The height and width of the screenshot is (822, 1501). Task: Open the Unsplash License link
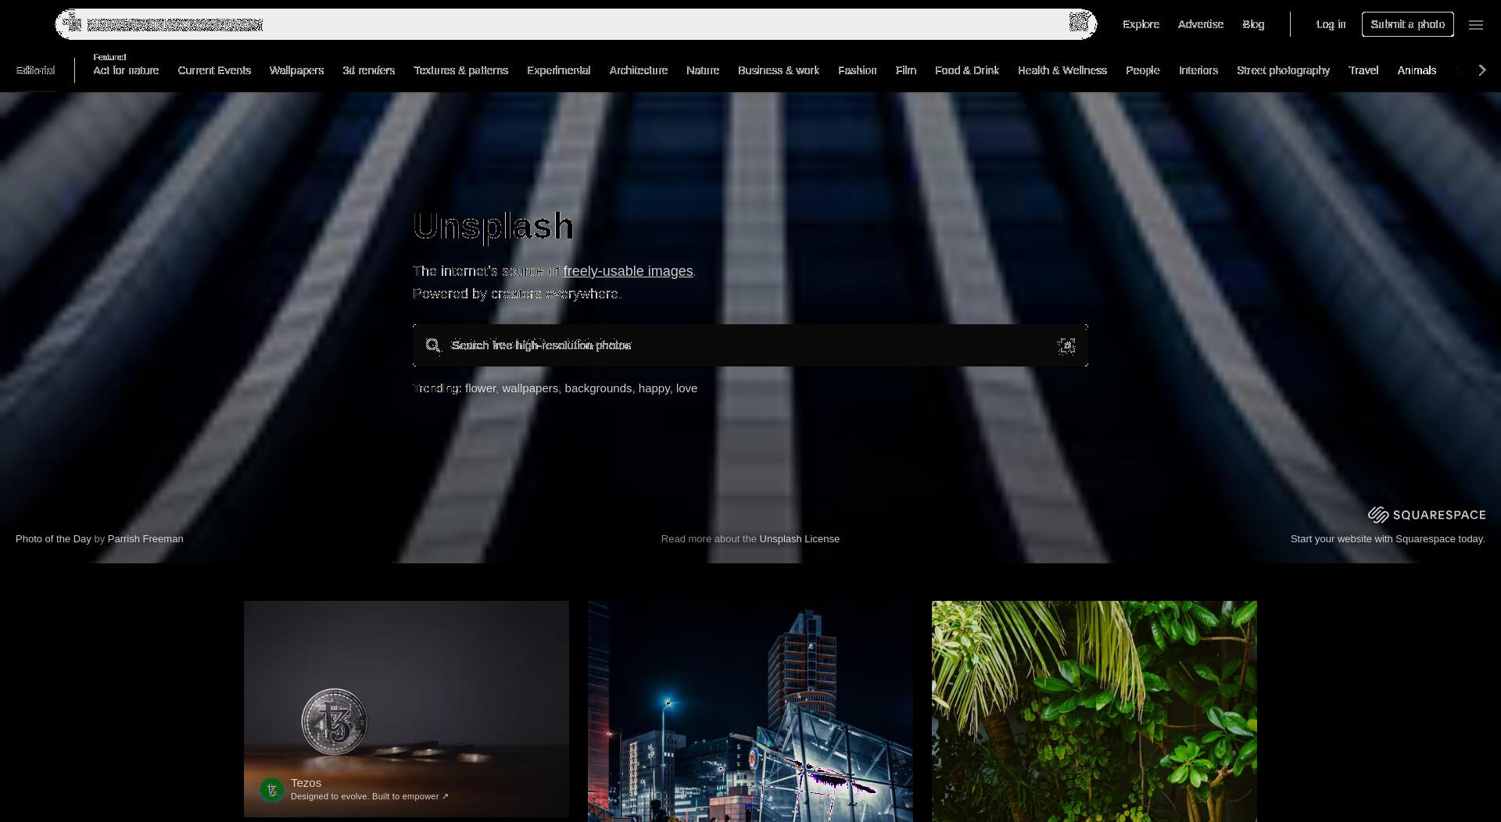(799, 539)
